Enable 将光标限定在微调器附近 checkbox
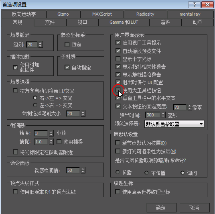215x214 pixels. (x=15, y=152)
